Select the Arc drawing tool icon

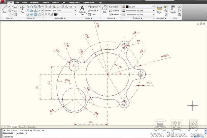pos(10,7)
